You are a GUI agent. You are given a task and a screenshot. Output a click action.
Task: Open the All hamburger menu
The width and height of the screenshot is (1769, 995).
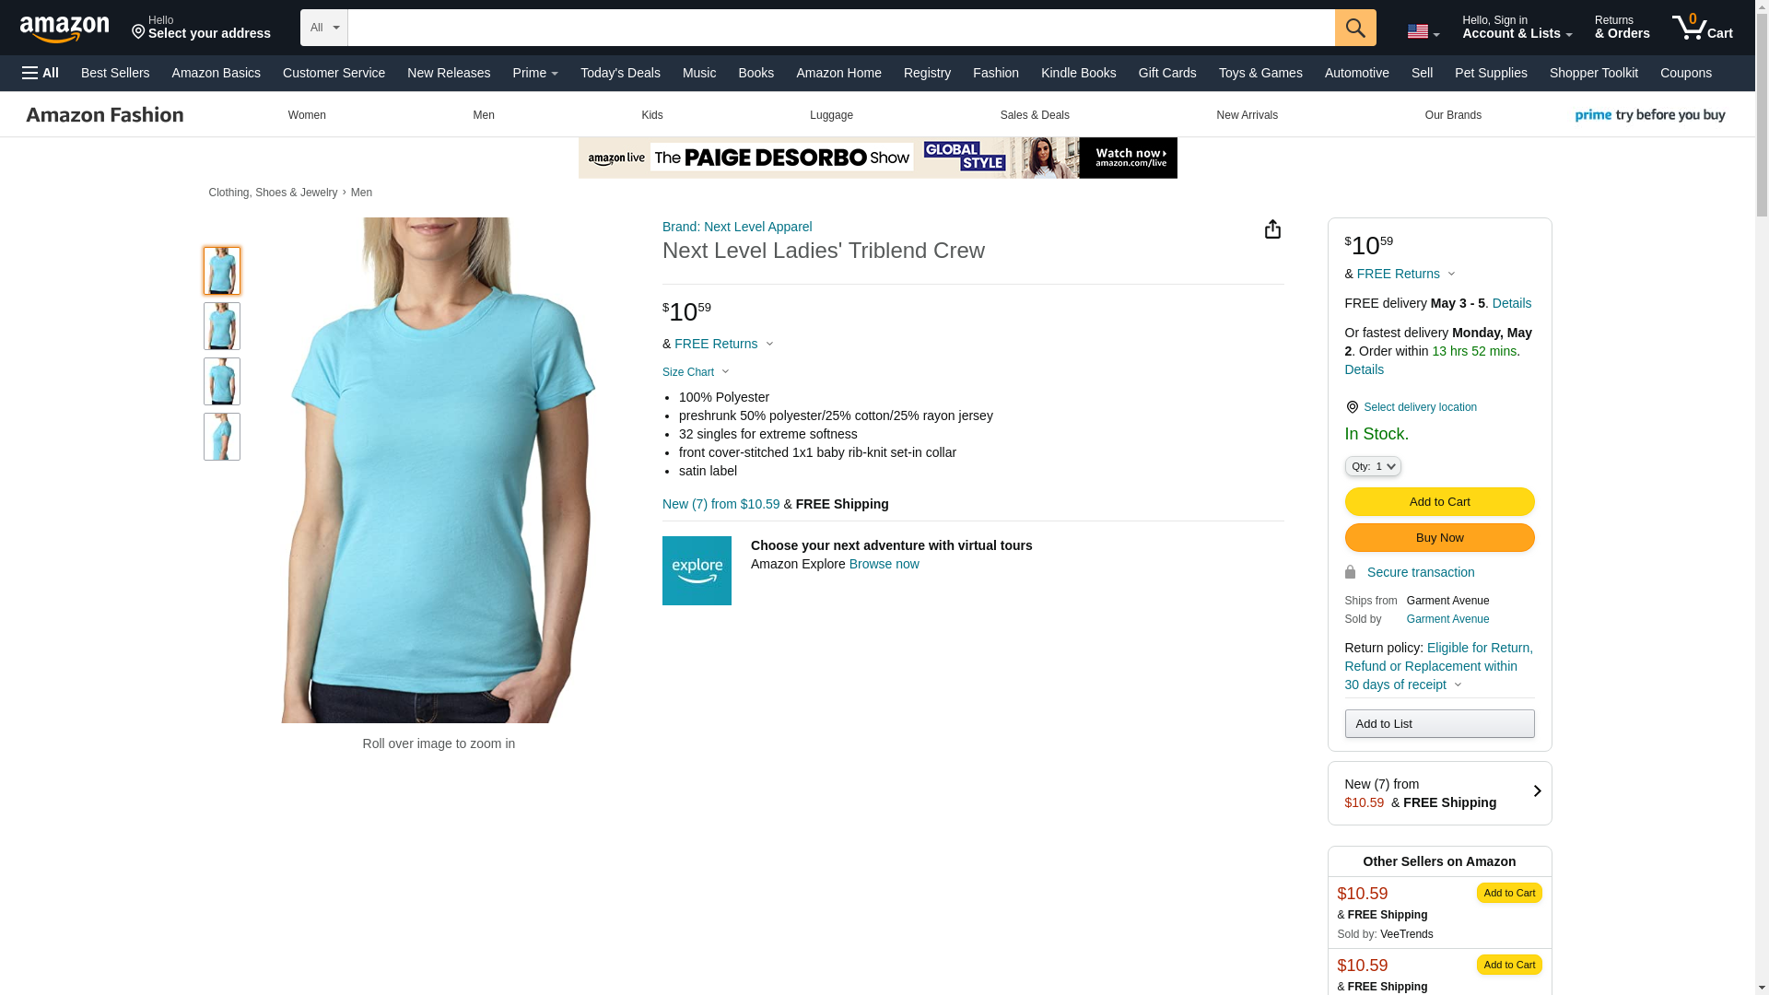[41, 73]
